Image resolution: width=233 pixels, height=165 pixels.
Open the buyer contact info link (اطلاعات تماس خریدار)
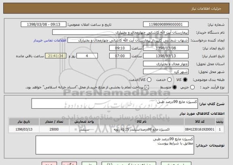(50, 41)
